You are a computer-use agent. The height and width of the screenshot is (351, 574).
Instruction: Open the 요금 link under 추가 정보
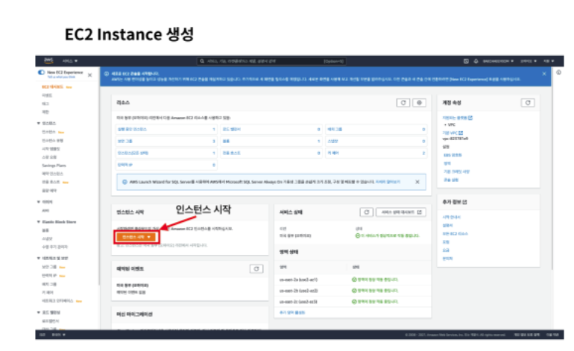click(446, 250)
